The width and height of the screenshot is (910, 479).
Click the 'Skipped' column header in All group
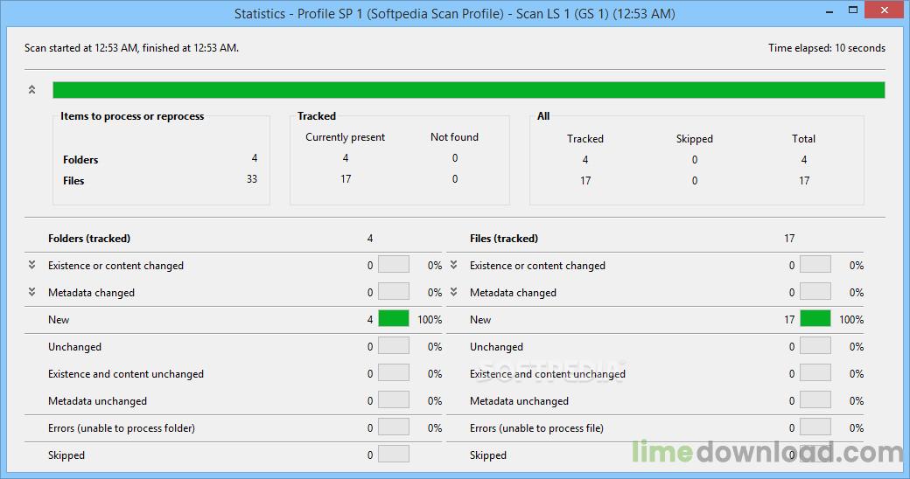tap(694, 139)
